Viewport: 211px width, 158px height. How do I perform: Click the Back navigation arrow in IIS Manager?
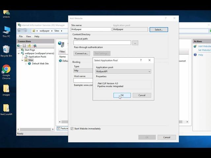point(19,31)
